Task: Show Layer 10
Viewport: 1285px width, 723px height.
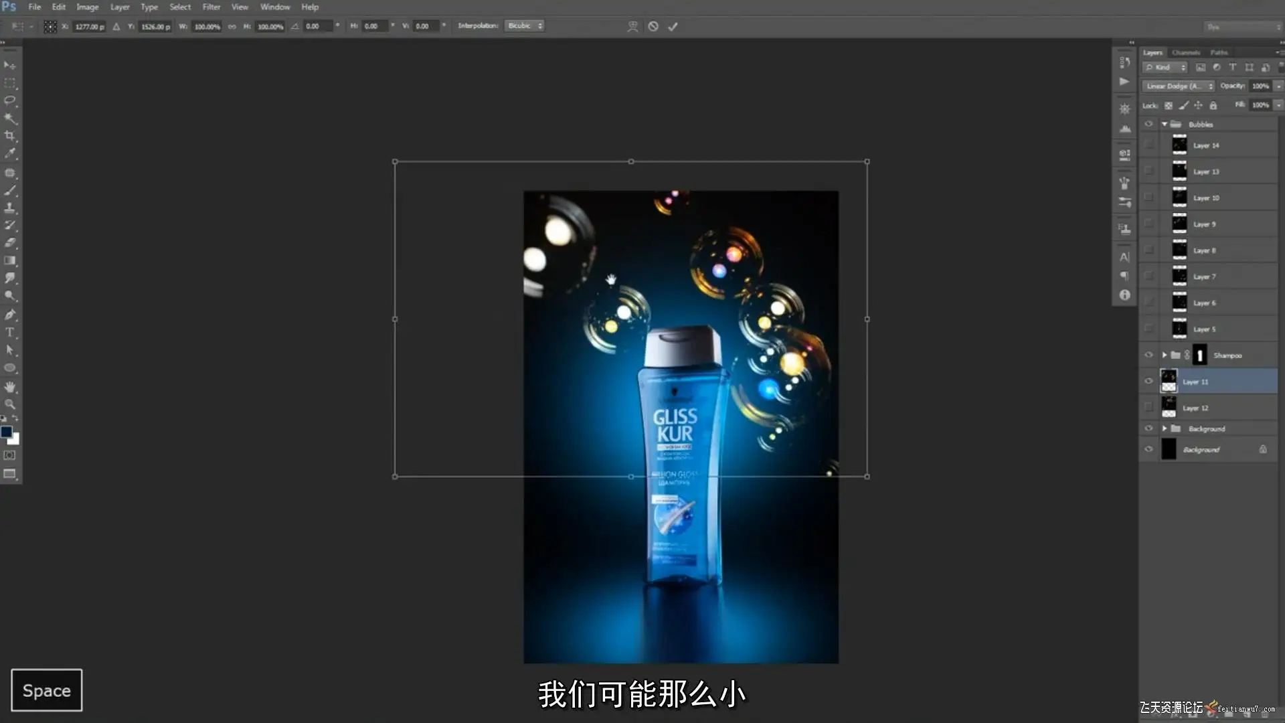Action: point(1148,197)
